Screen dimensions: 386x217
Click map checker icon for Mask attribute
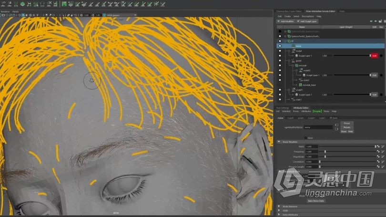[378, 146]
